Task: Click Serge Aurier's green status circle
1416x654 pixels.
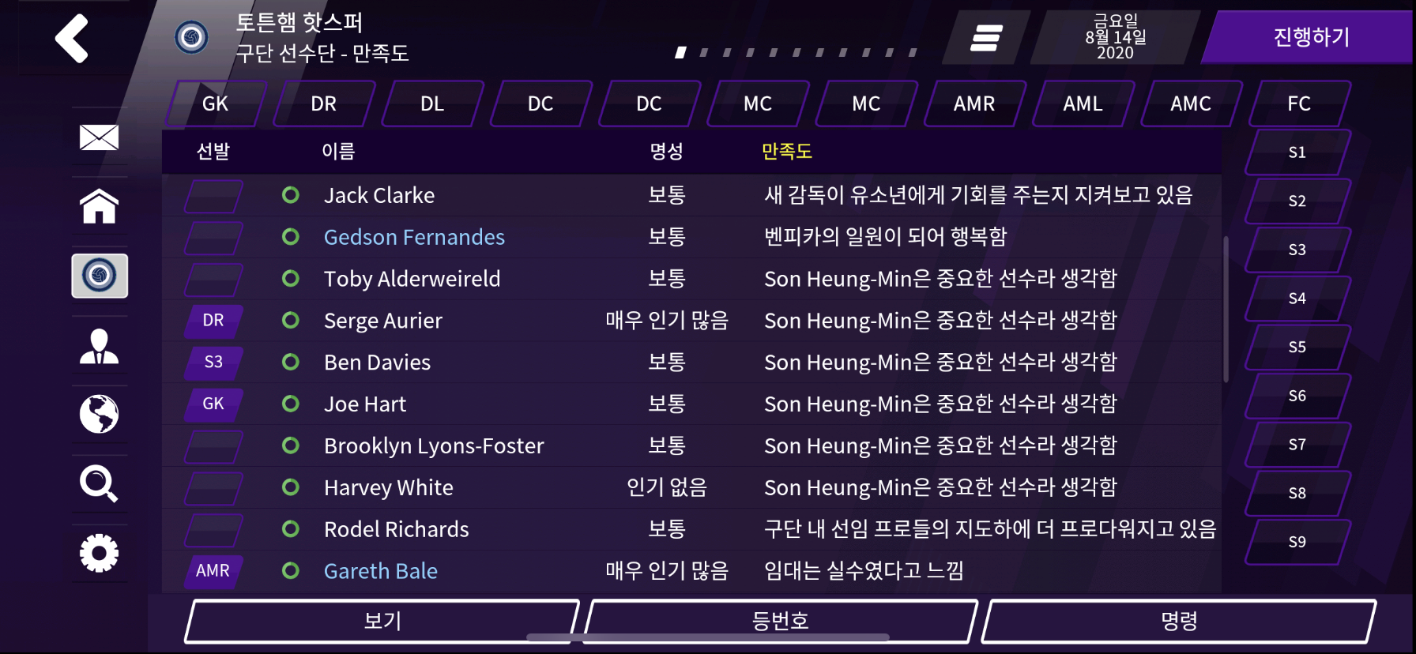Action: pos(291,320)
